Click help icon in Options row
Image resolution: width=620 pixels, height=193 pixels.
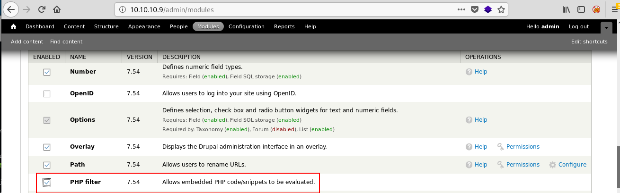(x=469, y=120)
